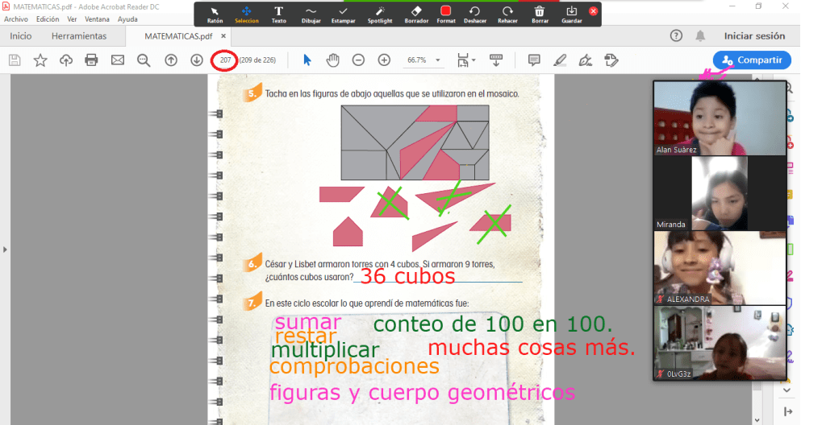Select the hand pan tool
This screenshot has height=425, width=826.
332,60
